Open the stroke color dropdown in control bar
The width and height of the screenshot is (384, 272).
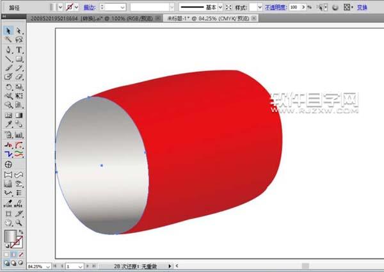76,7
